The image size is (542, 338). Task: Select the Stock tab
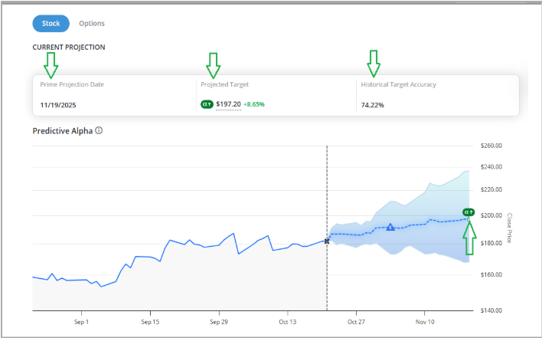(x=51, y=24)
